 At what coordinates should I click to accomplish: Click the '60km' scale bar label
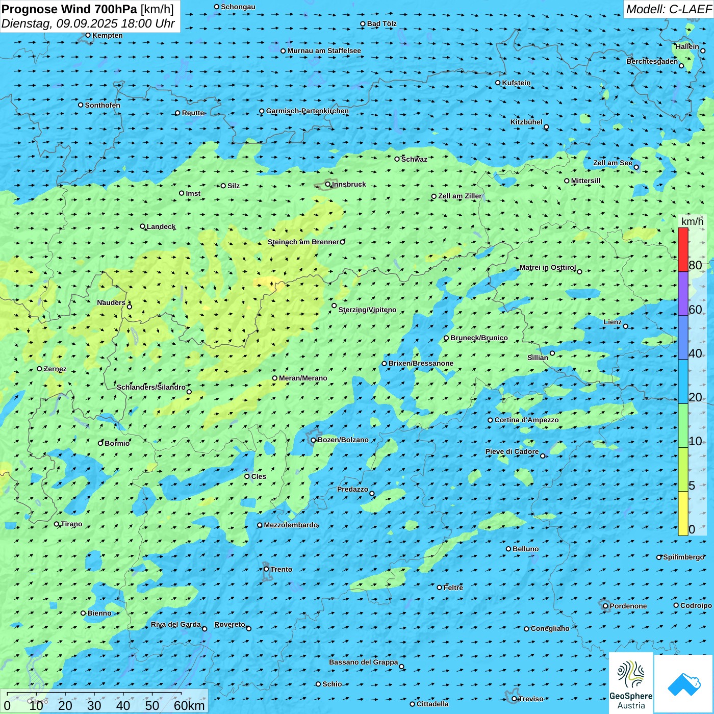(x=189, y=705)
